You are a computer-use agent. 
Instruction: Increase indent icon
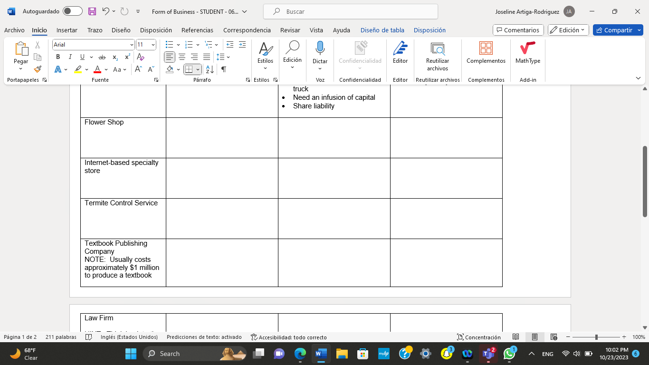click(242, 45)
